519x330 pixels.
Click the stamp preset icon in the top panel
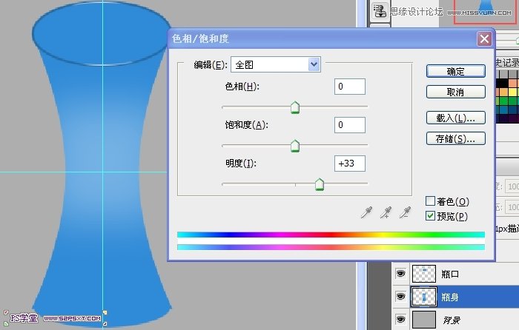click(x=380, y=11)
